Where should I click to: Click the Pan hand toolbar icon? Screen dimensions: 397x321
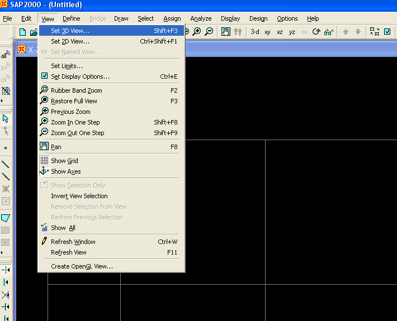point(225,32)
